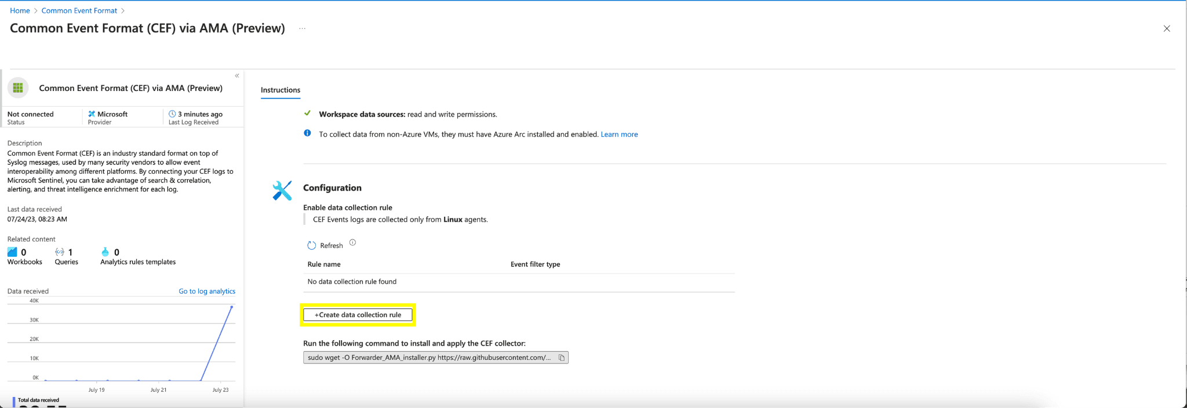Screen dimensions: 1187x408
Task: Go to Home breadcrumb
Action: 20,10
